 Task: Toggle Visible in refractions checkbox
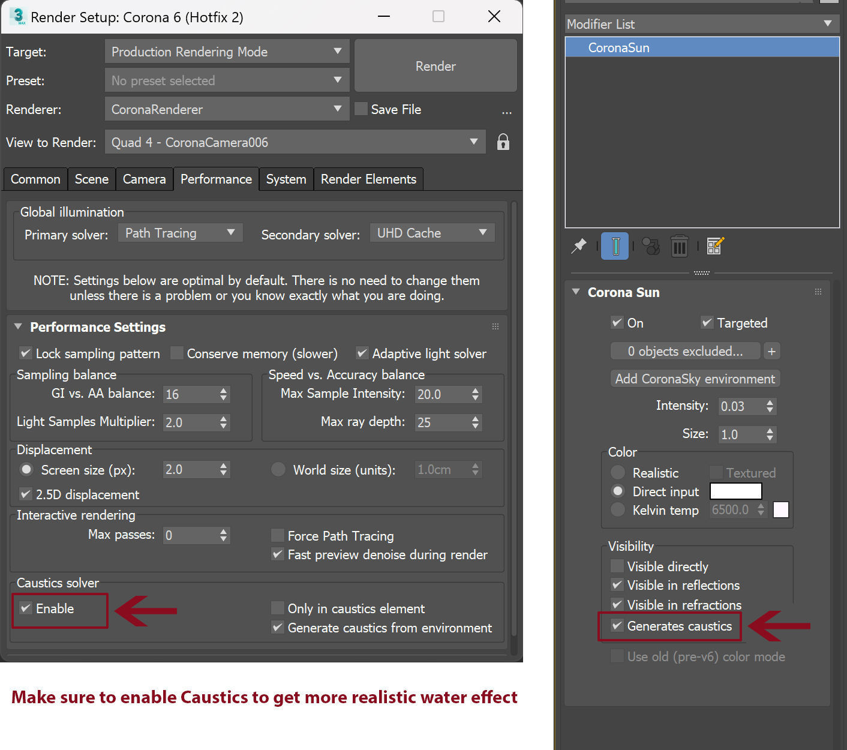pyautogui.click(x=617, y=604)
